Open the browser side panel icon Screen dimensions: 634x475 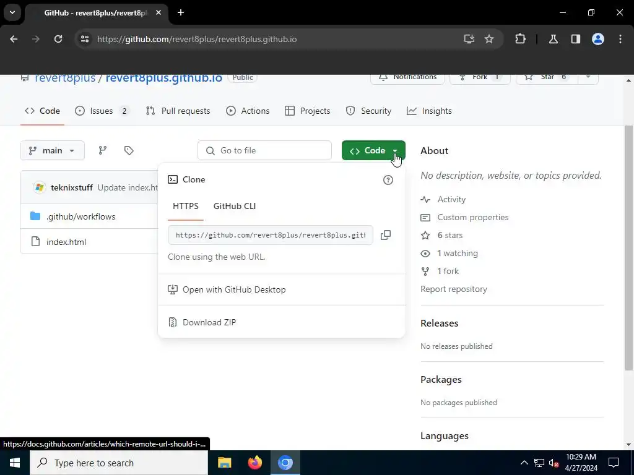(x=575, y=39)
